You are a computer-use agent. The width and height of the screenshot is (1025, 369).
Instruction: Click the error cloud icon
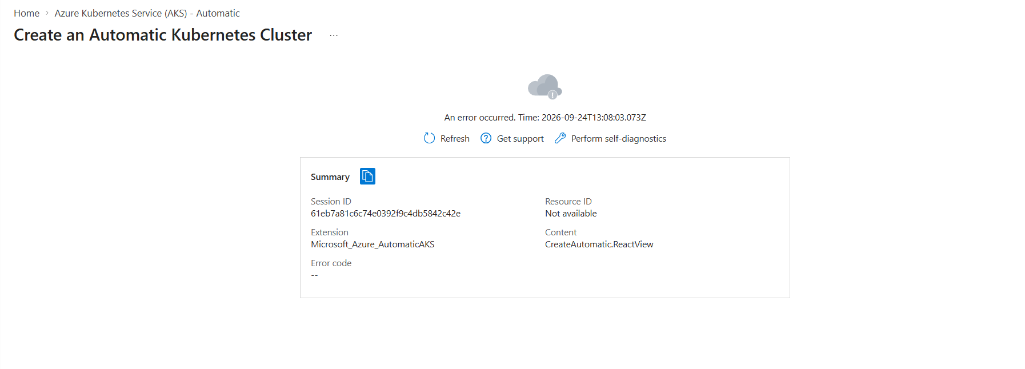click(545, 87)
